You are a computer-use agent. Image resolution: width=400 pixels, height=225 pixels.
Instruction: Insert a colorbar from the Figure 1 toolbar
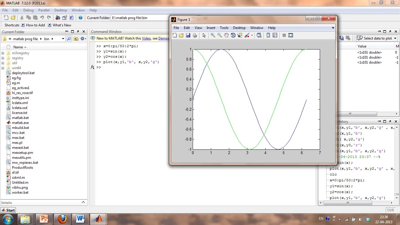click(x=268, y=35)
